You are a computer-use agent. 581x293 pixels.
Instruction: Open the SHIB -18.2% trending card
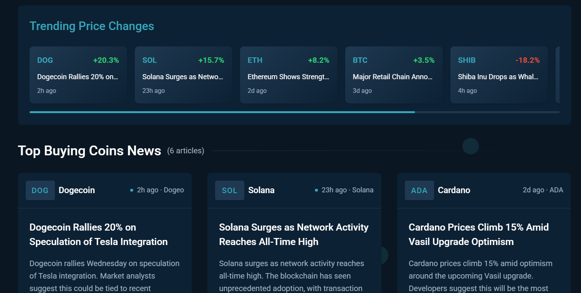coord(499,75)
